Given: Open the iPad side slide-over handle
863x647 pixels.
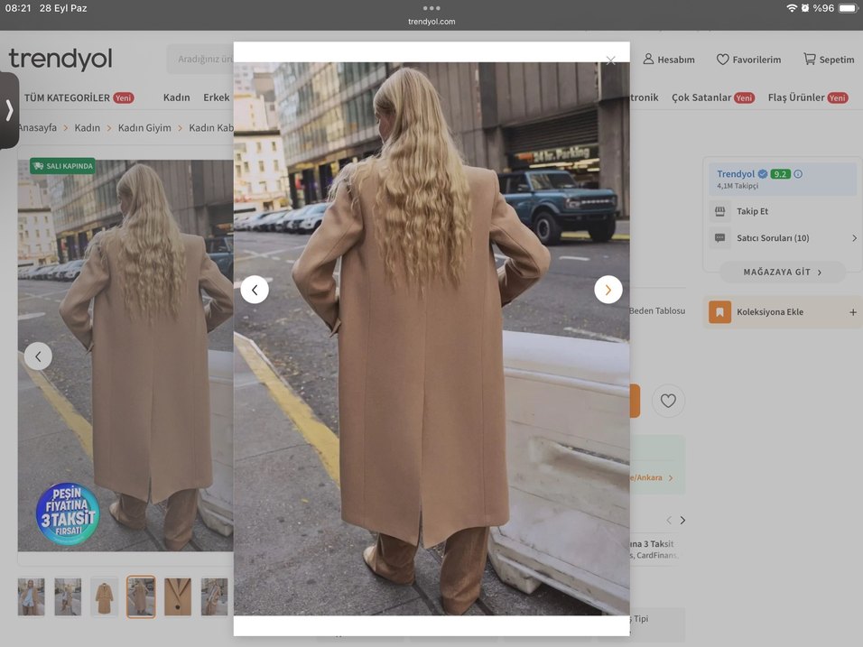Looking at the screenshot, I should [9, 110].
